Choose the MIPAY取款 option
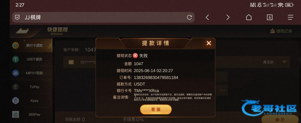The height and width of the screenshot is (123, 301). click(x=31, y=73)
